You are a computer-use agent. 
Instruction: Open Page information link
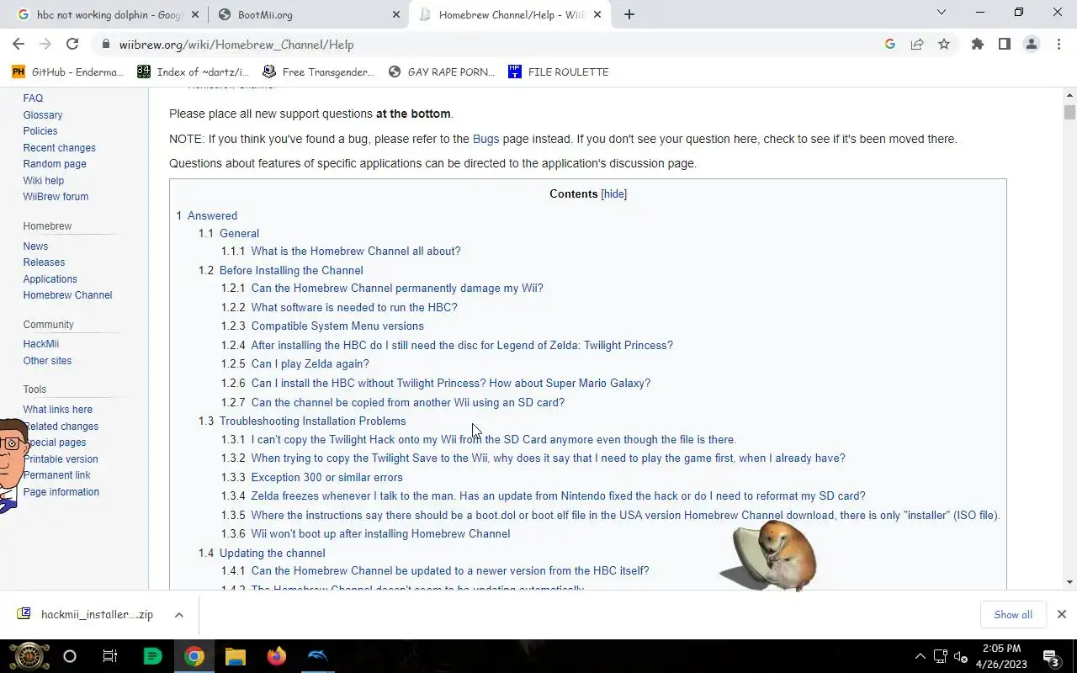(x=61, y=492)
